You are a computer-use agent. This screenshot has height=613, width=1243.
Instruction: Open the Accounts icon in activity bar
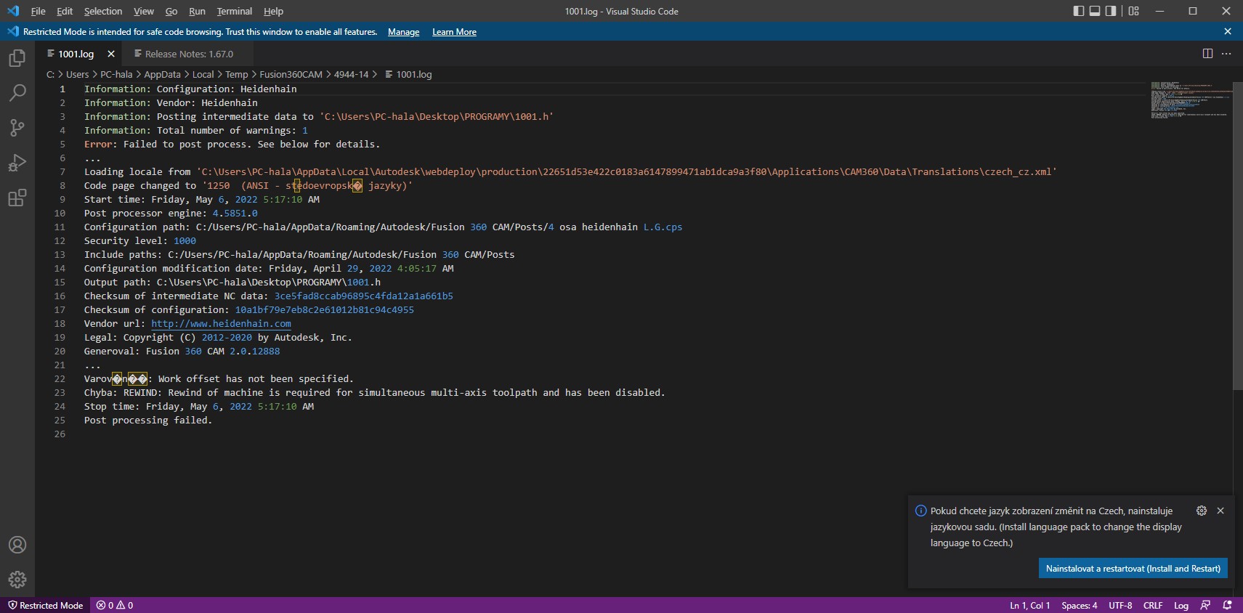coord(17,545)
